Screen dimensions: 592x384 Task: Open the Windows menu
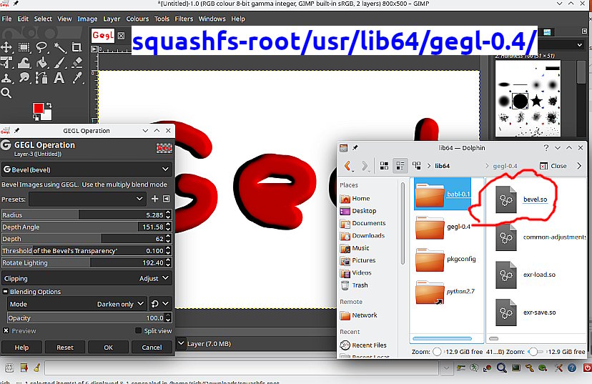click(x=212, y=19)
